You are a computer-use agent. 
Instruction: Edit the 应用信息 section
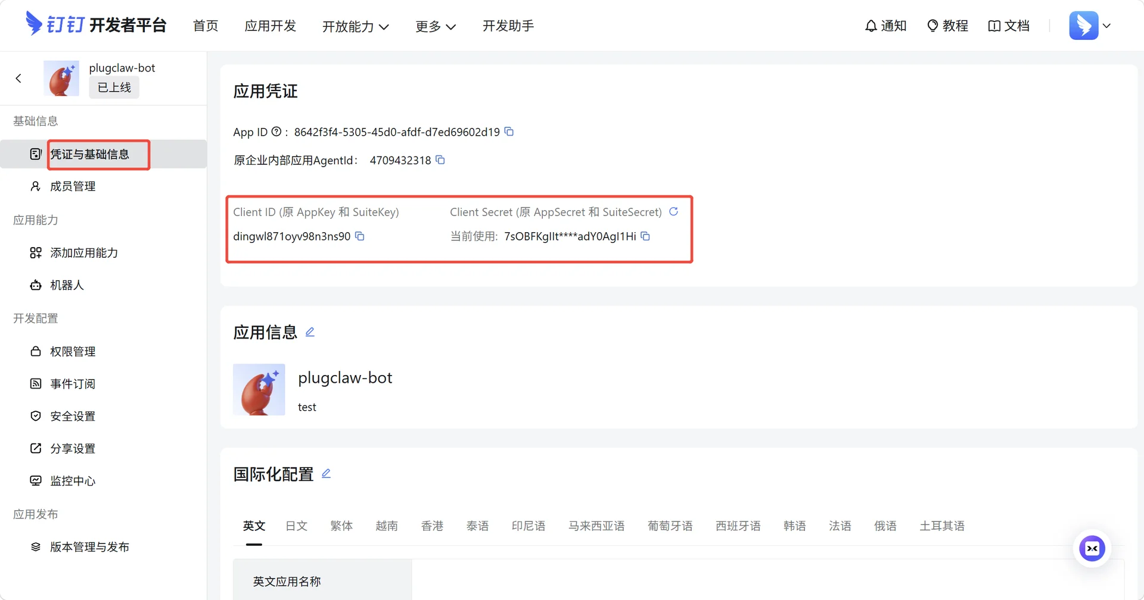point(310,332)
